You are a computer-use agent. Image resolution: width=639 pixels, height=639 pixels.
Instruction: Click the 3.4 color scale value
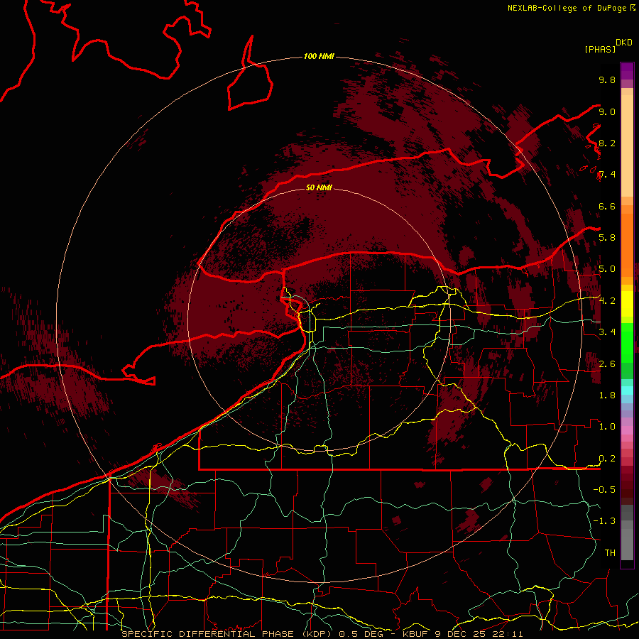[607, 332]
